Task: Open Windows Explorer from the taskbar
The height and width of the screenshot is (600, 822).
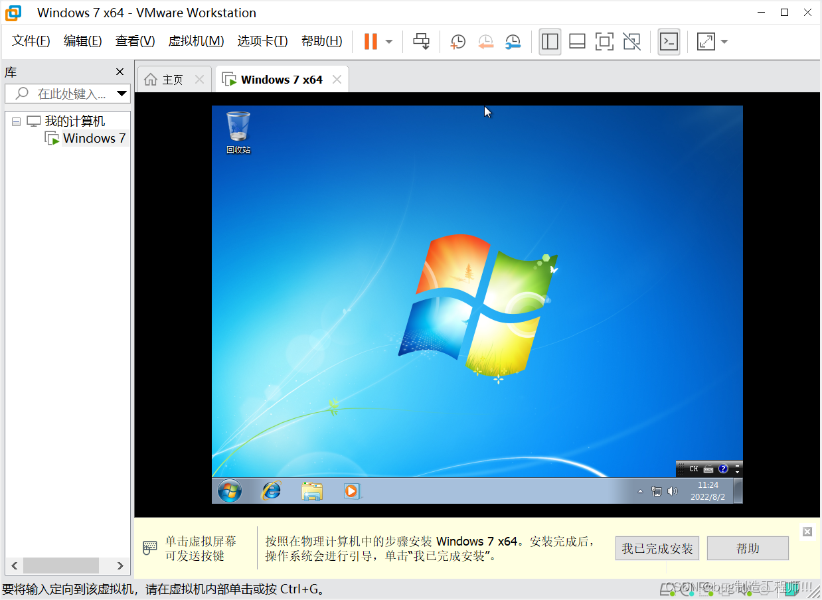Action: point(311,491)
